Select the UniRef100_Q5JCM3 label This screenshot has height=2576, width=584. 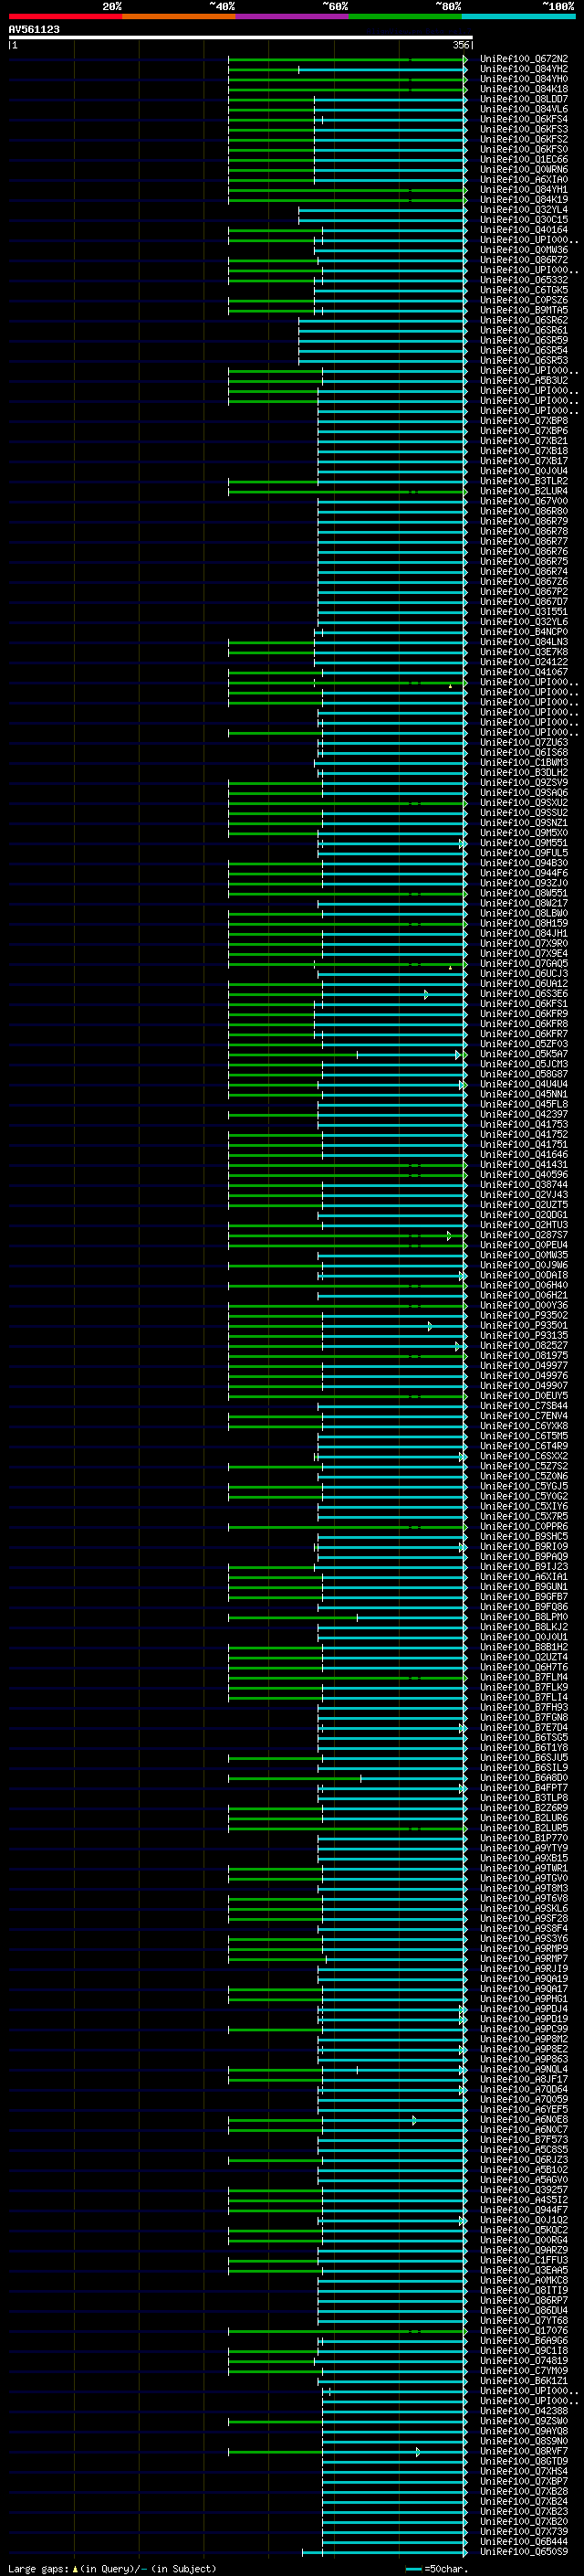pos(524,1064)
